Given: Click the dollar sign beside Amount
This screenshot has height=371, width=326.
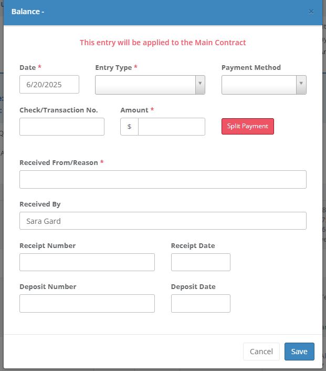Looking at the screenshot, I should pyautogui.click(x=129, y=127).
